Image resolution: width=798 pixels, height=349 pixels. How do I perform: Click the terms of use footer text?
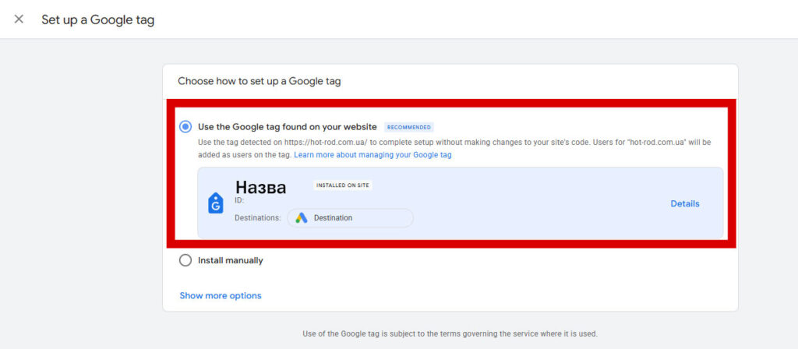450,334
